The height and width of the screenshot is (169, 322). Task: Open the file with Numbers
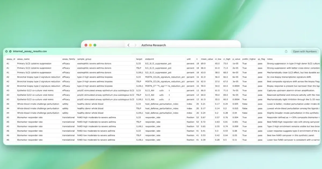tap(305, 51)
